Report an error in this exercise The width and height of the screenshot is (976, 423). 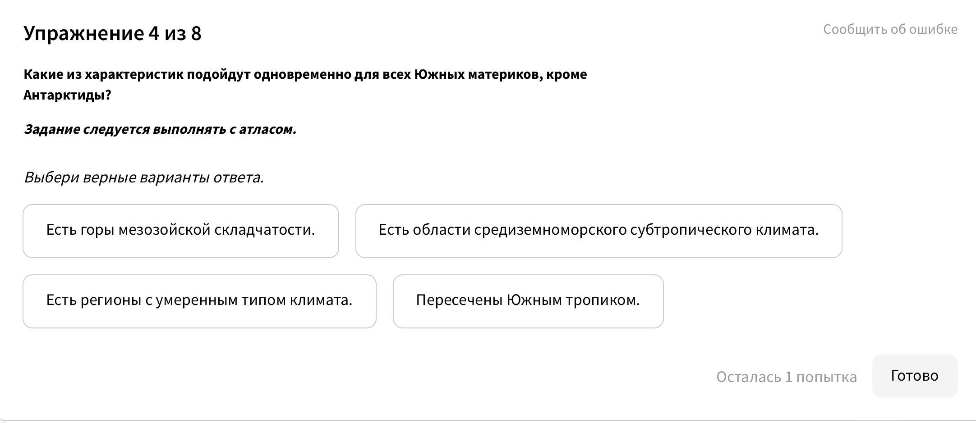click(x=890, y=29)
